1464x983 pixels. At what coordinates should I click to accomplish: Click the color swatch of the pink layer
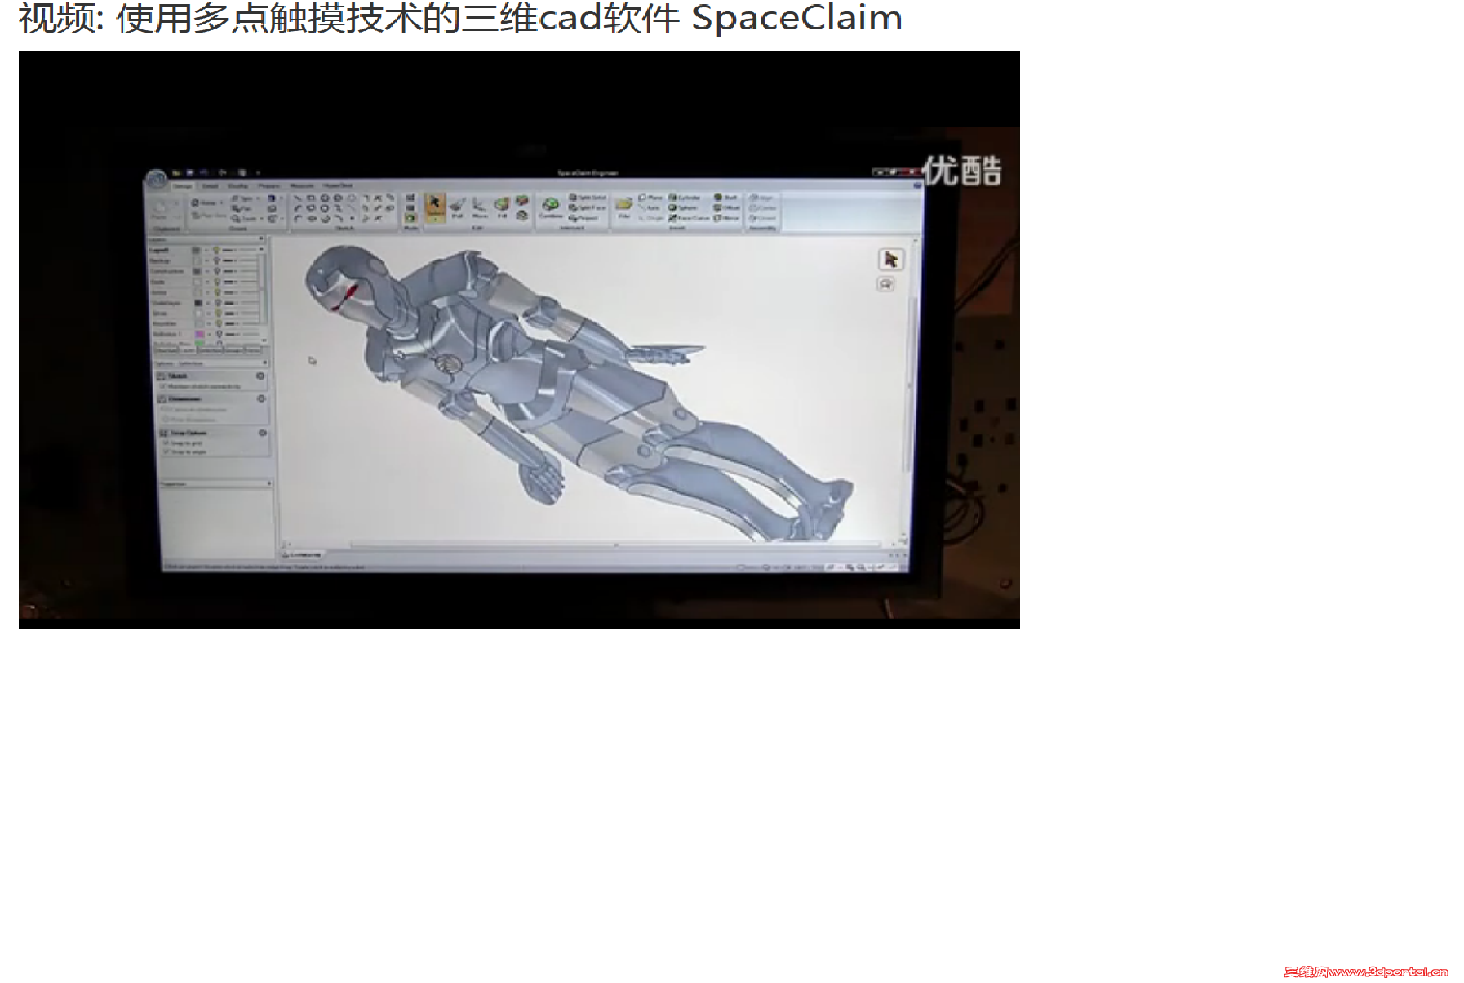199,334
